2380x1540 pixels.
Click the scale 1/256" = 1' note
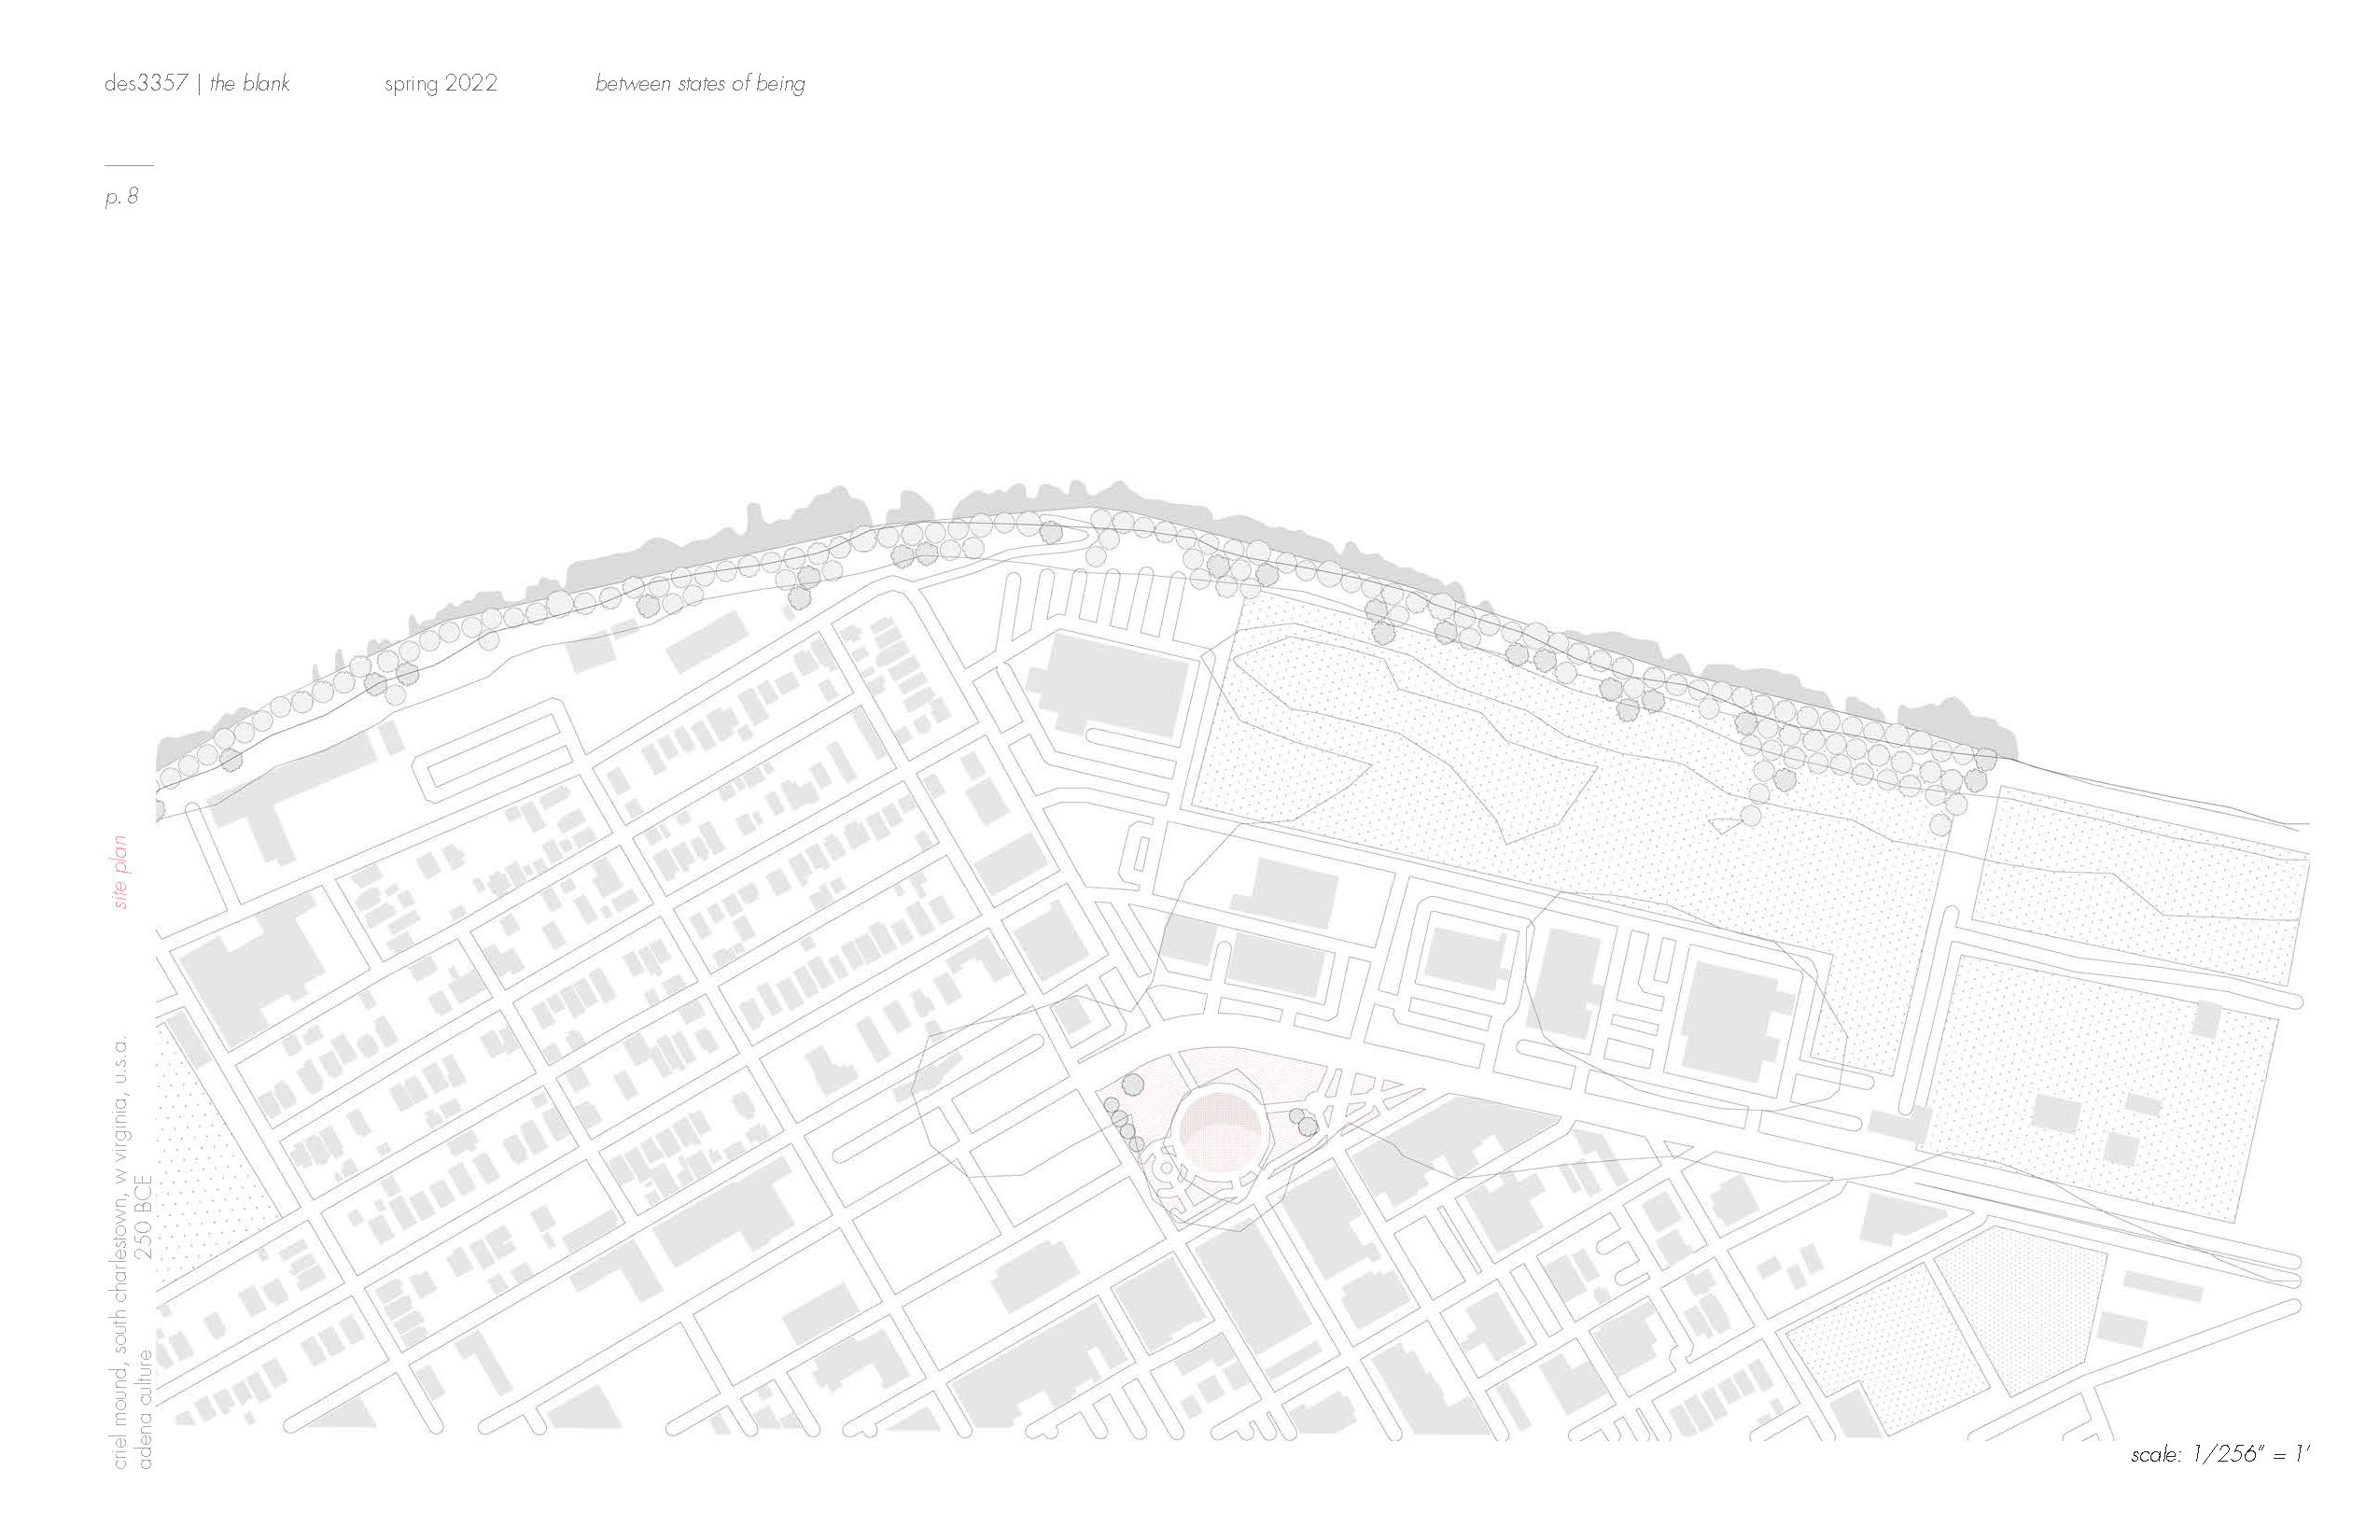(x=2219, y=1453)
